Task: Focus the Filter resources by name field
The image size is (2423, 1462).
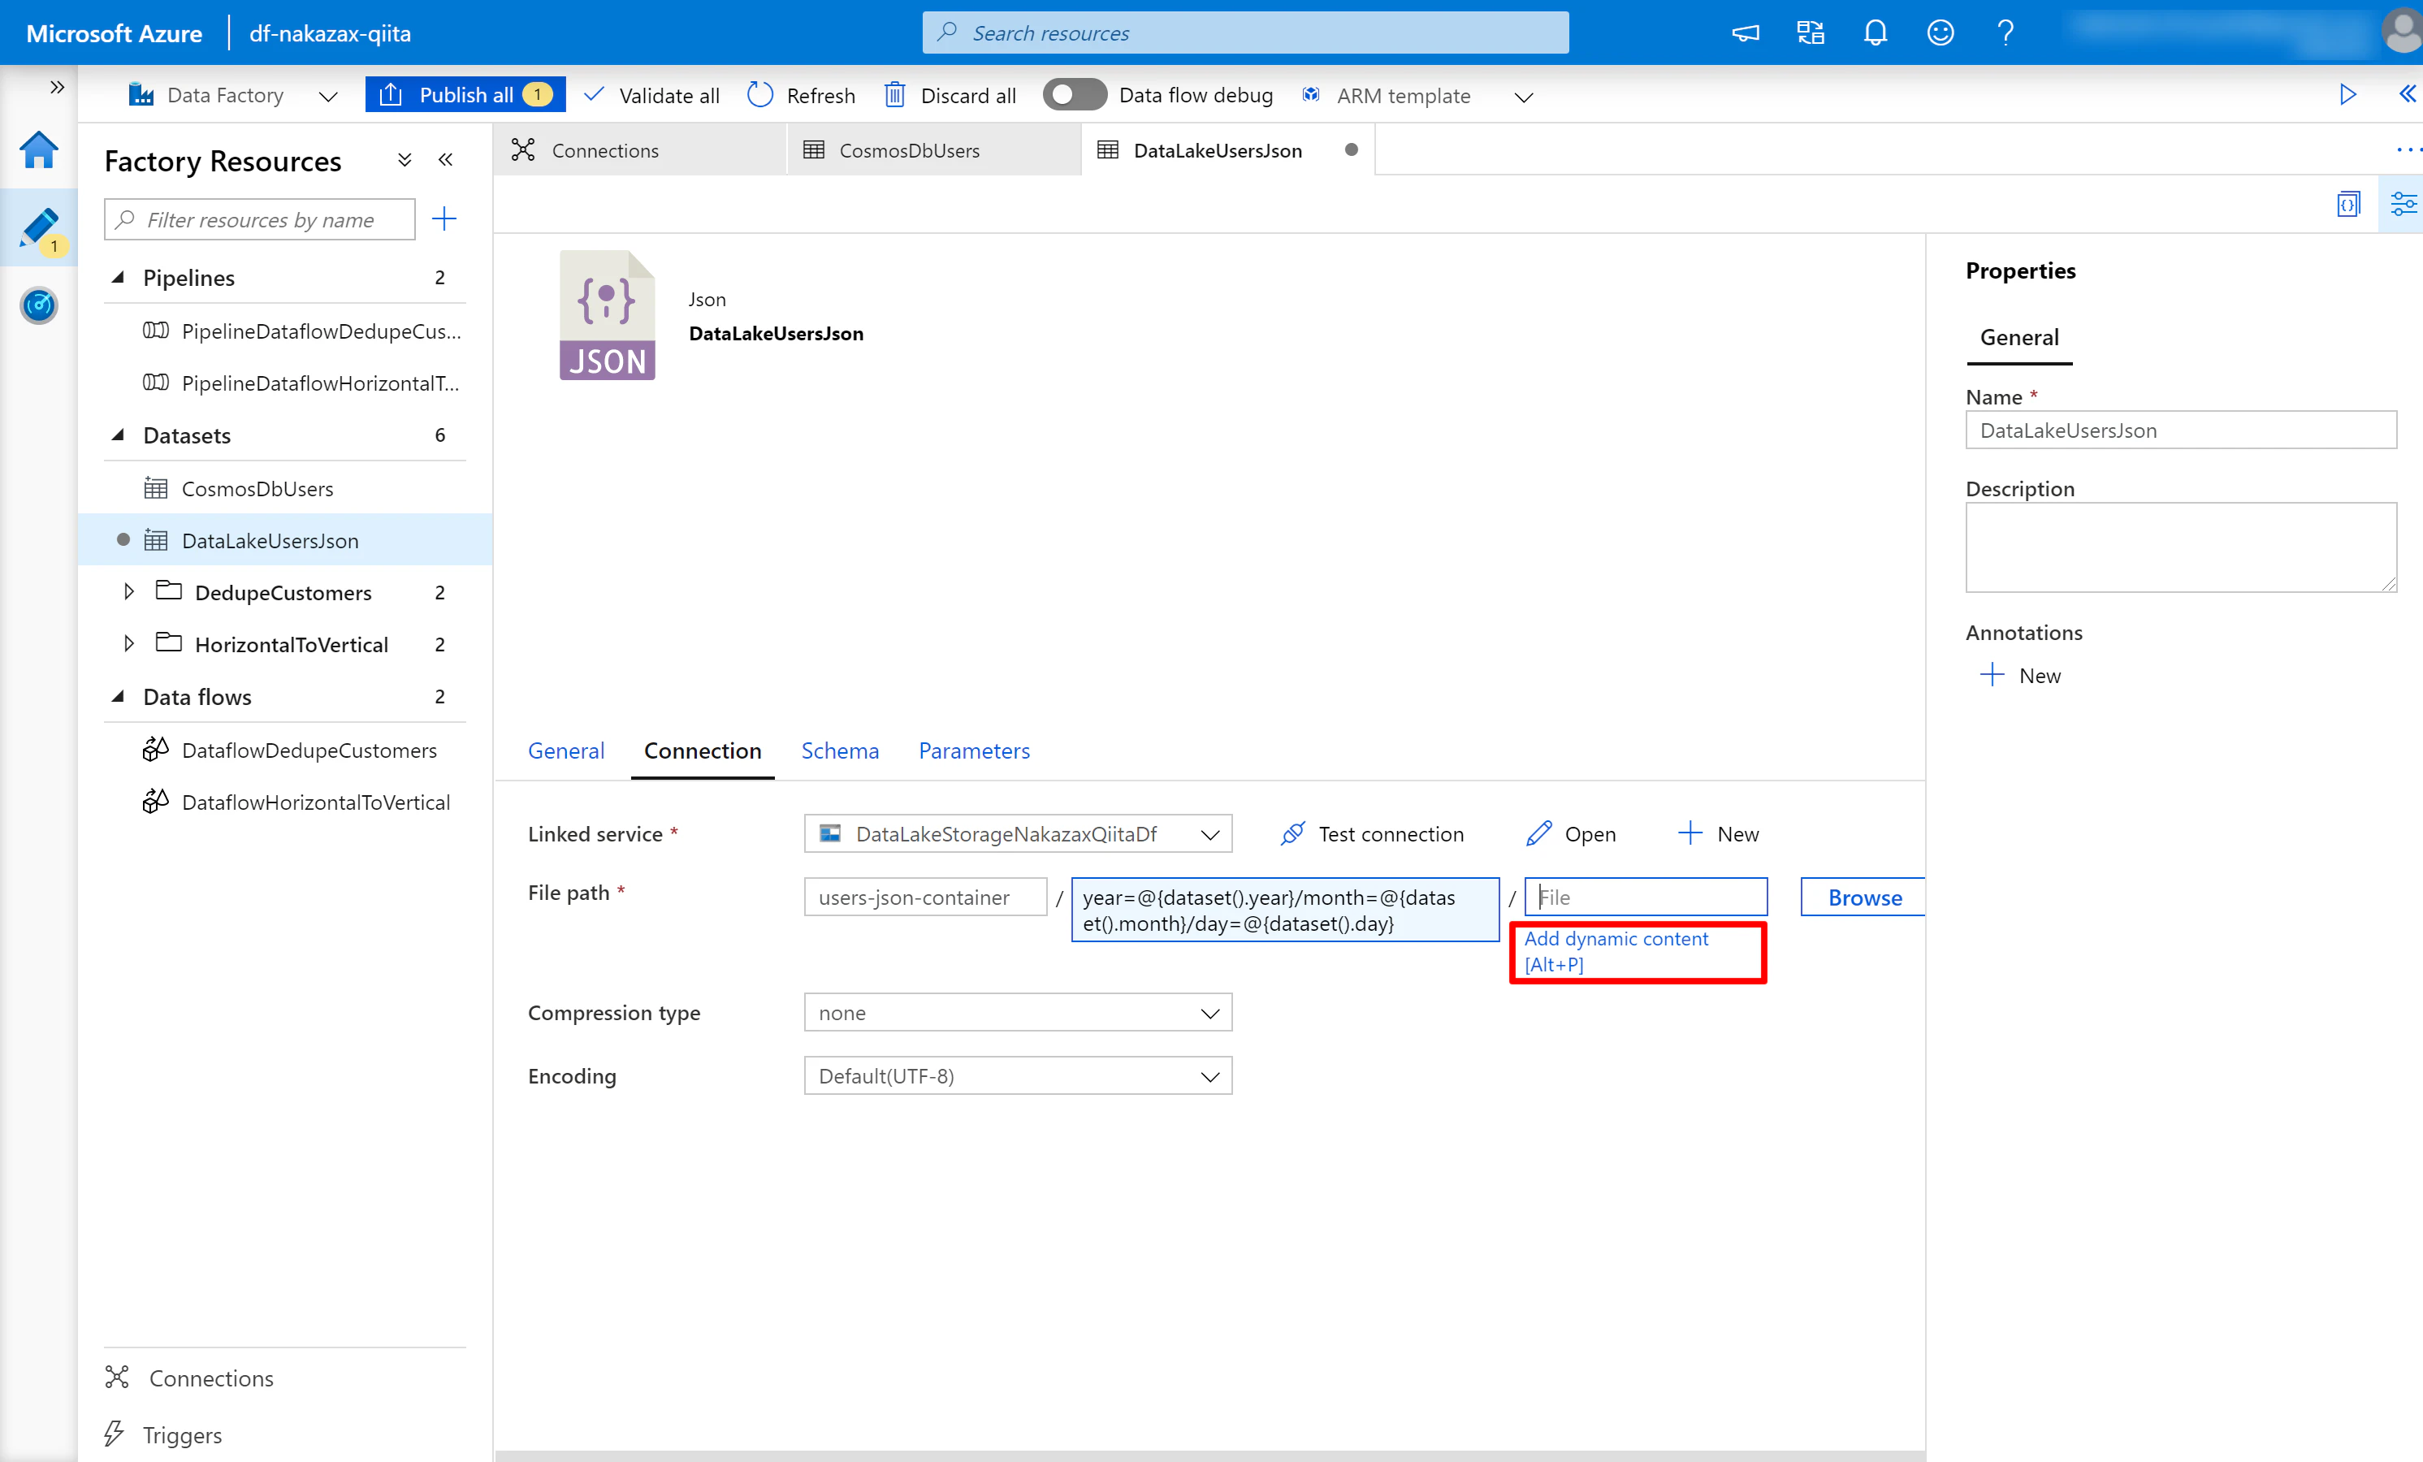Action: 260,219
